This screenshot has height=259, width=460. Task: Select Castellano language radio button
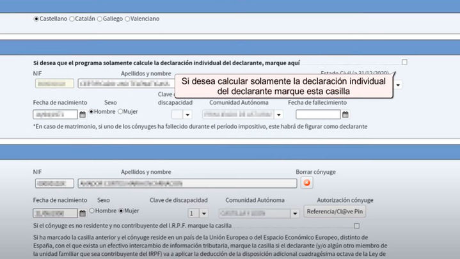click(x=36, y=19)
